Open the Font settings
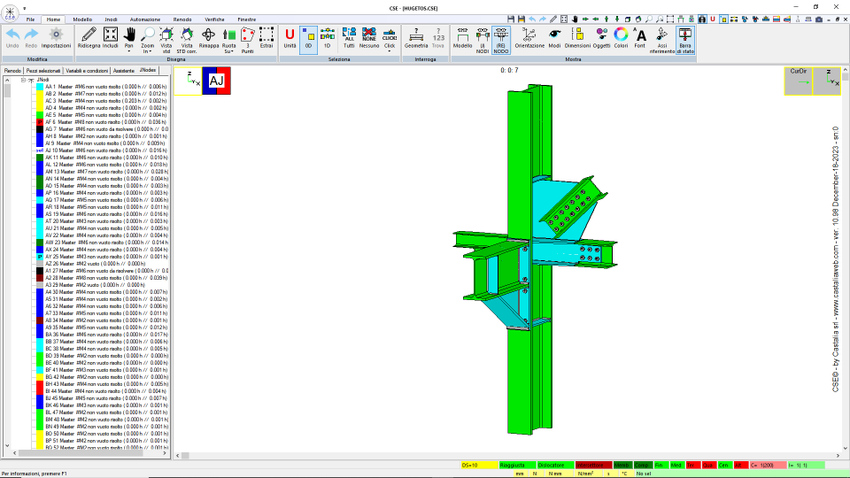The width and height of the screenshot is (850, 478). click(639, 38)
